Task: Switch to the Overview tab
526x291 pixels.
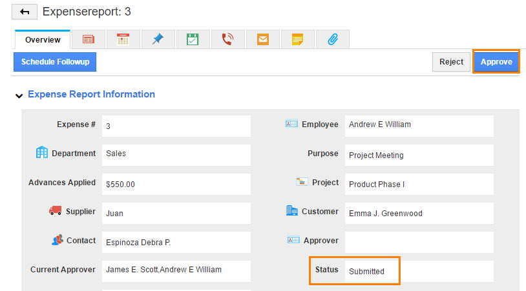Action: (x=43, y=40)
